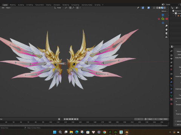Open the viewport Options dropdown
The width and height of the screenshot is (181, 135).
coord(164,11)
